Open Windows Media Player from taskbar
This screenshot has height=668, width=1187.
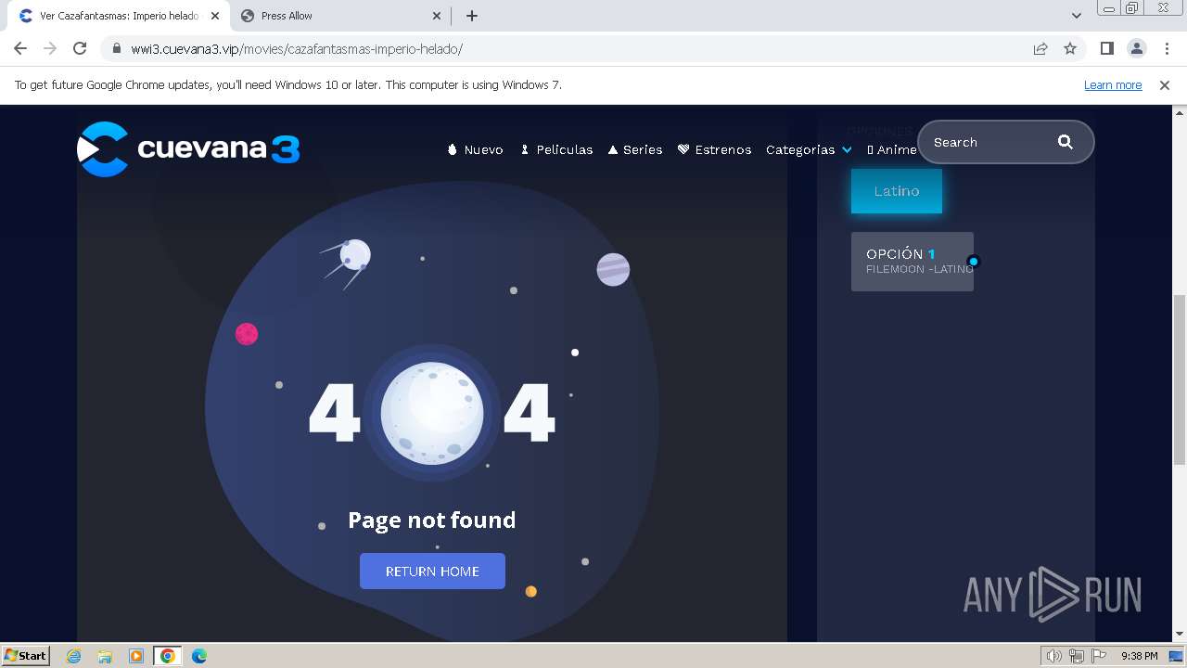[x=136, y=656]
